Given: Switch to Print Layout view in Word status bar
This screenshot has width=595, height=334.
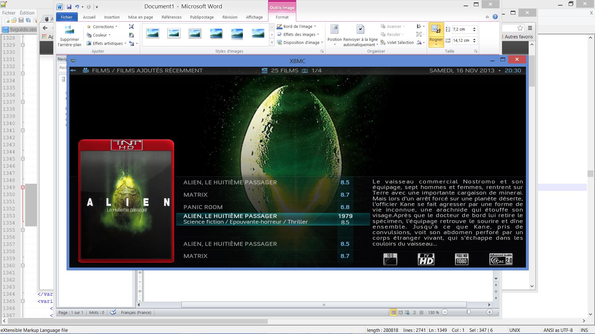Looking at the screenshot, I should (x=393, y=312).
